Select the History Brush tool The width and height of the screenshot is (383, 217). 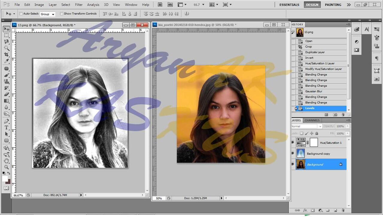[6, 88]
